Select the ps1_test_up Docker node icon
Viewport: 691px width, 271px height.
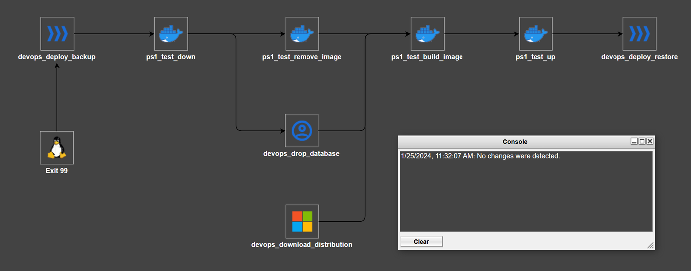536,34
